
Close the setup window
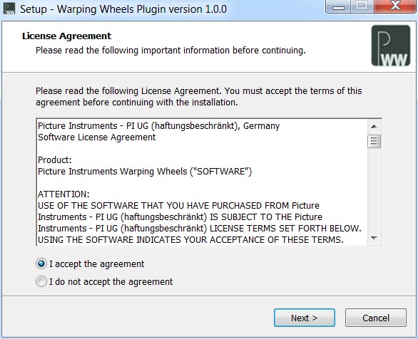(396, 6)
